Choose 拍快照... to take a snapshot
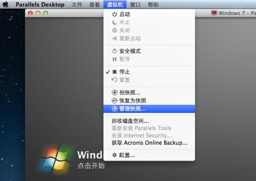The width and height of the screenshot is (256, 181). pyautogui.click(x=149, y=93)
